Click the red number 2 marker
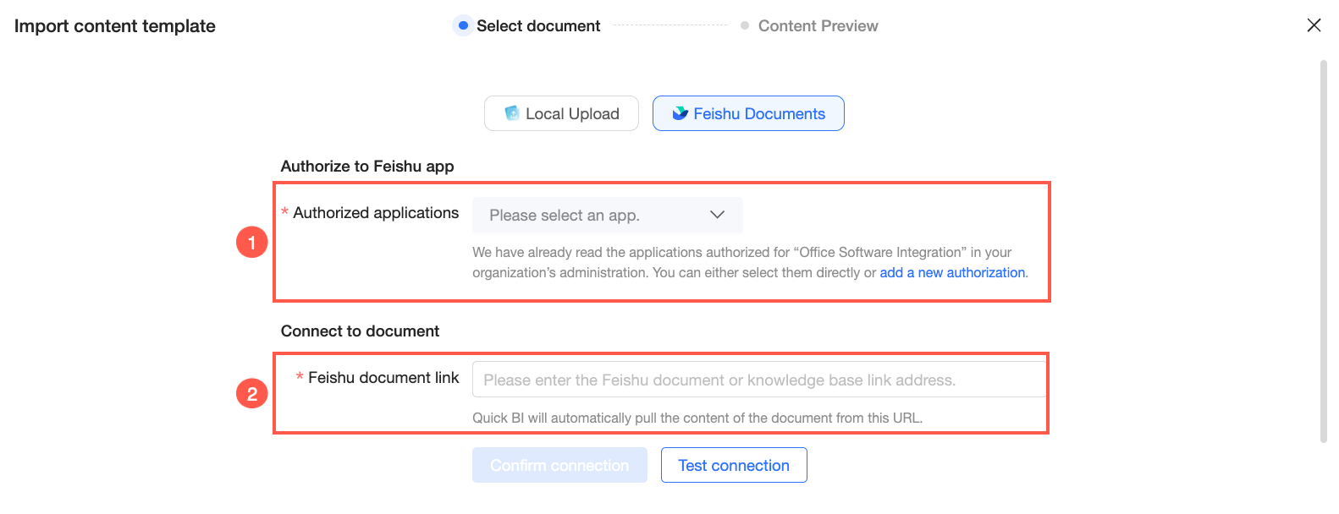 tap(251, 393)
